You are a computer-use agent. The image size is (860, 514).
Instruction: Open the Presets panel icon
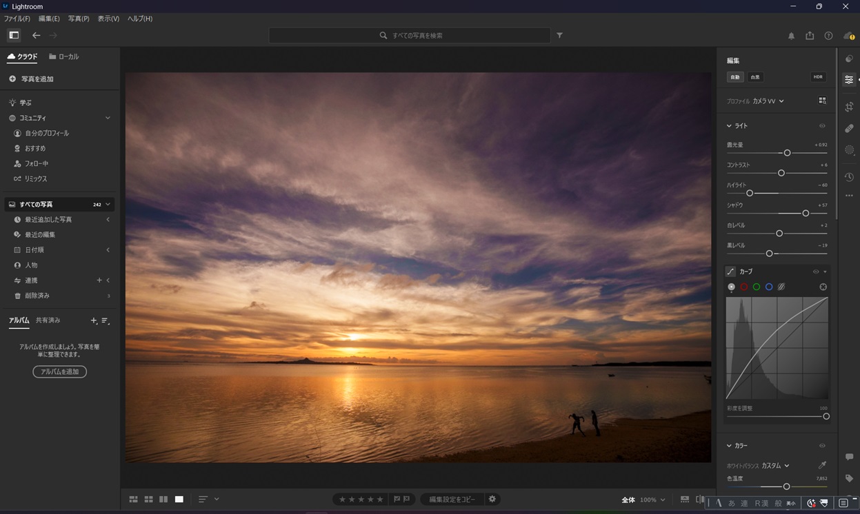(x=849, y=59)
